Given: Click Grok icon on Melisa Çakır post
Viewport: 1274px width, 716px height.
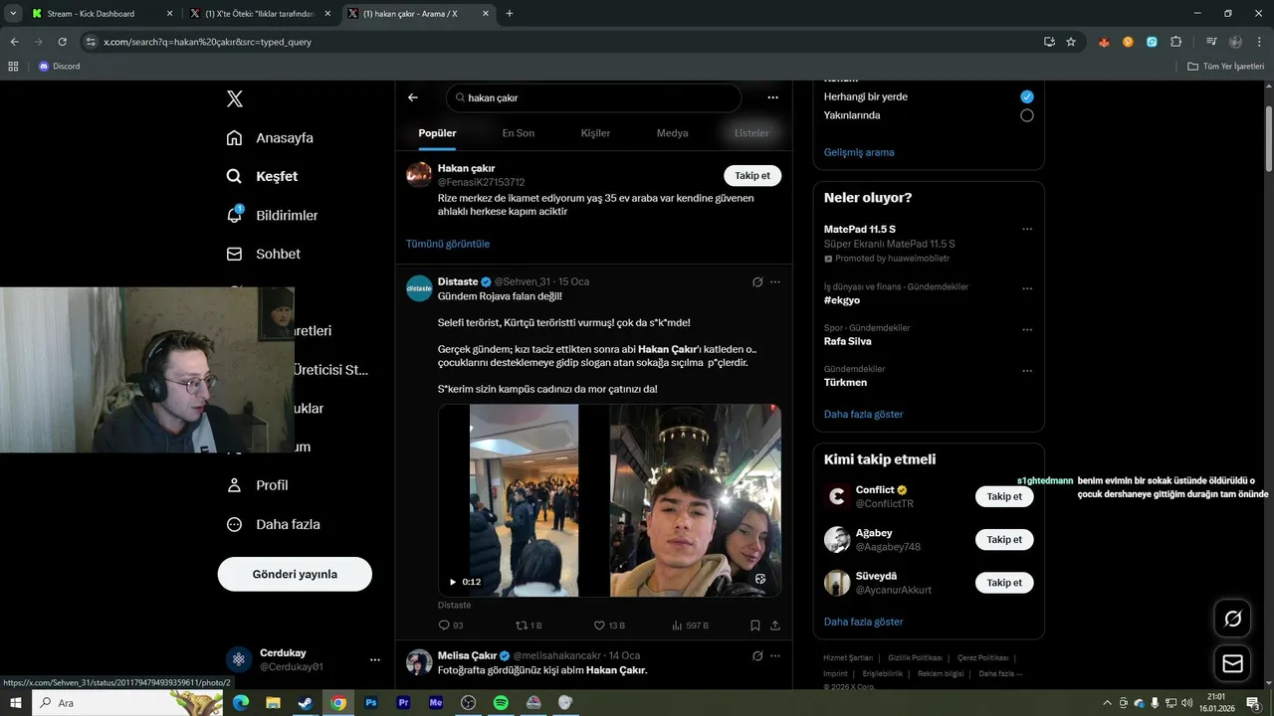Looking at the screenshot, I should point(757,656).
